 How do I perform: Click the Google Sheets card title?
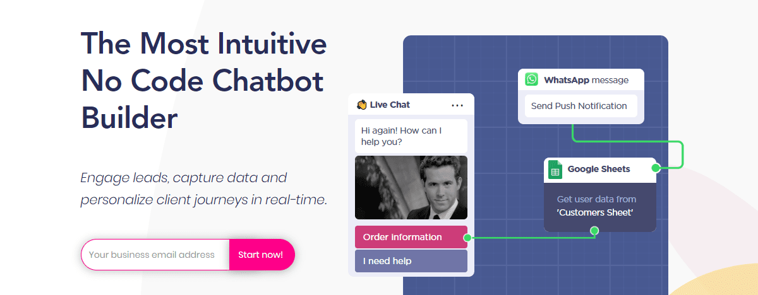599,169
